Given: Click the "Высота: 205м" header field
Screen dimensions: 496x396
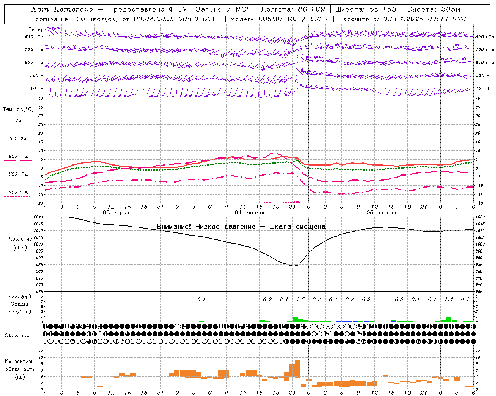Looking at the screenshot, I should tap(434, 9).
